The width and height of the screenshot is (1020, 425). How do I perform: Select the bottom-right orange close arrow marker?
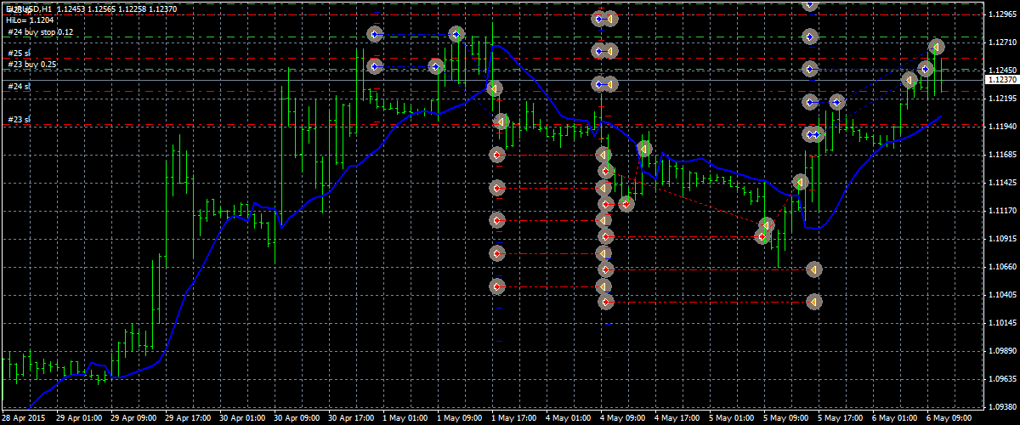click(x=813, y=302)
